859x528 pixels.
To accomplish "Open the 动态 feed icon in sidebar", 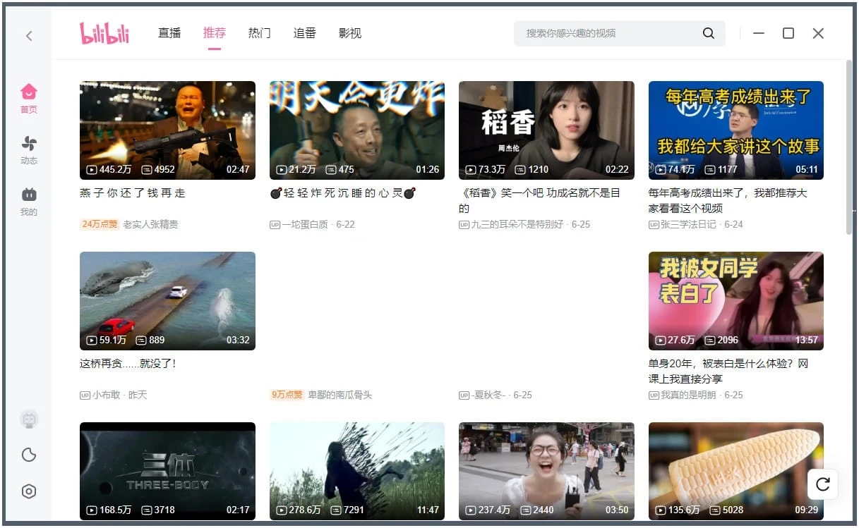I will (x=29, y=144).
